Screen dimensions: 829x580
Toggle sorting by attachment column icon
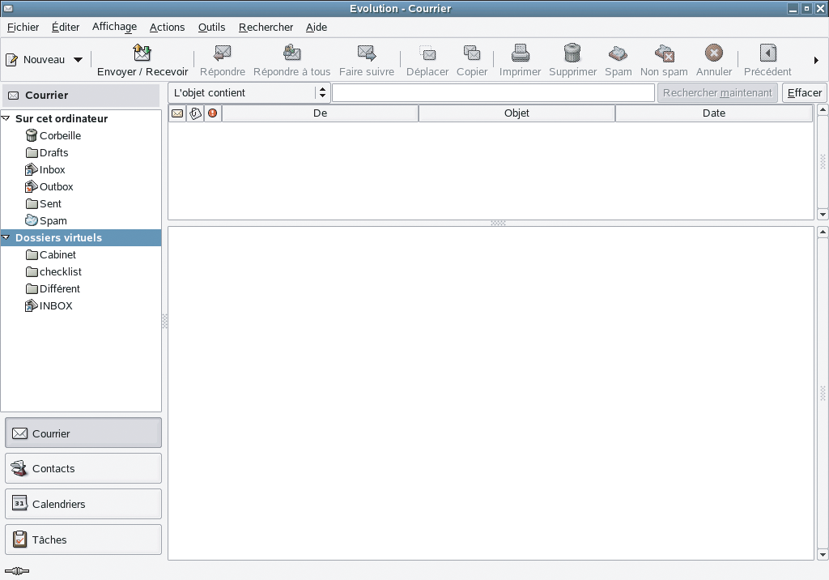tap(195, 113)
